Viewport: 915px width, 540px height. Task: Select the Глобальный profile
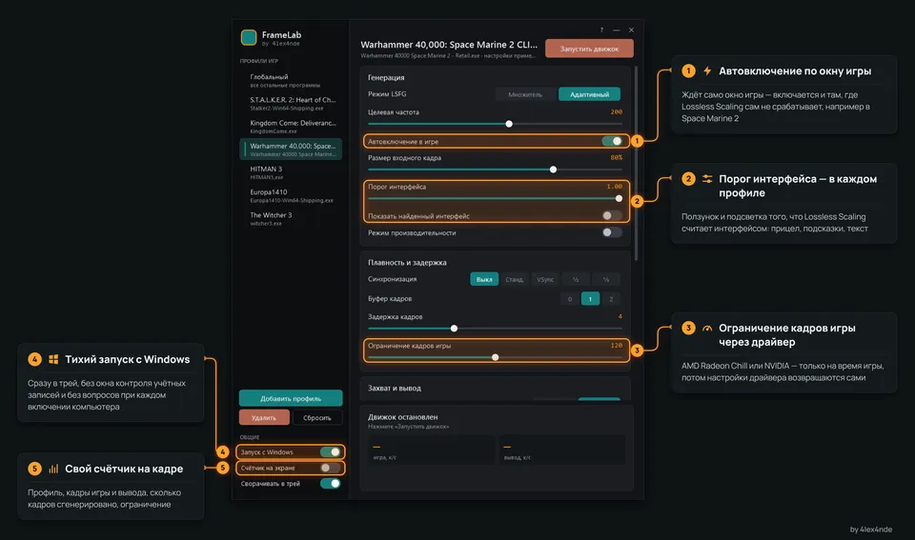(291, 80)
